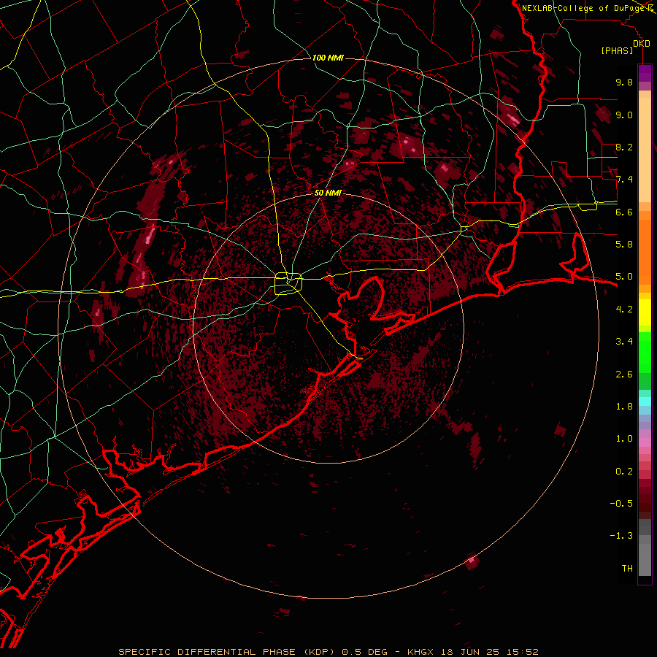The height and width of the screenshot is (657, 657).
Task: Click the -1.3 value on the color scale
Action: (x=621, y=536)
